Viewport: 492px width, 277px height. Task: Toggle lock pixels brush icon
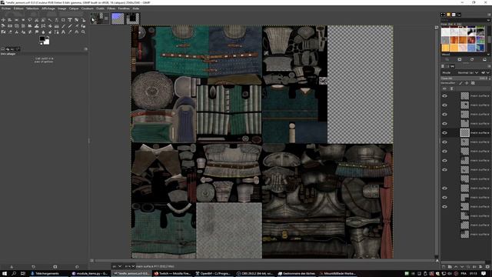point(460,83)
